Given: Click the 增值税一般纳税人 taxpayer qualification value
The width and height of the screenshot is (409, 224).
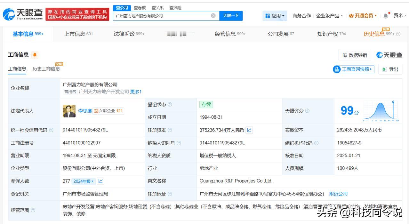Looking at the screenshot, I should pos(218,156).
